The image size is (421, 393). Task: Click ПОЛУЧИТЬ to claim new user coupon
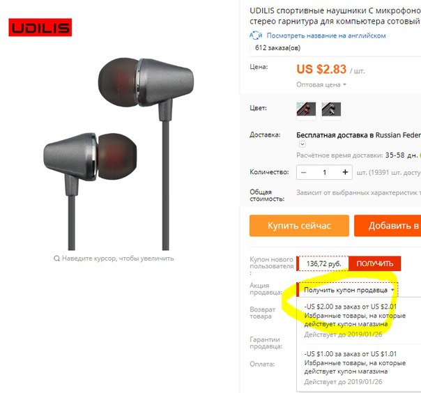[374, 263]
